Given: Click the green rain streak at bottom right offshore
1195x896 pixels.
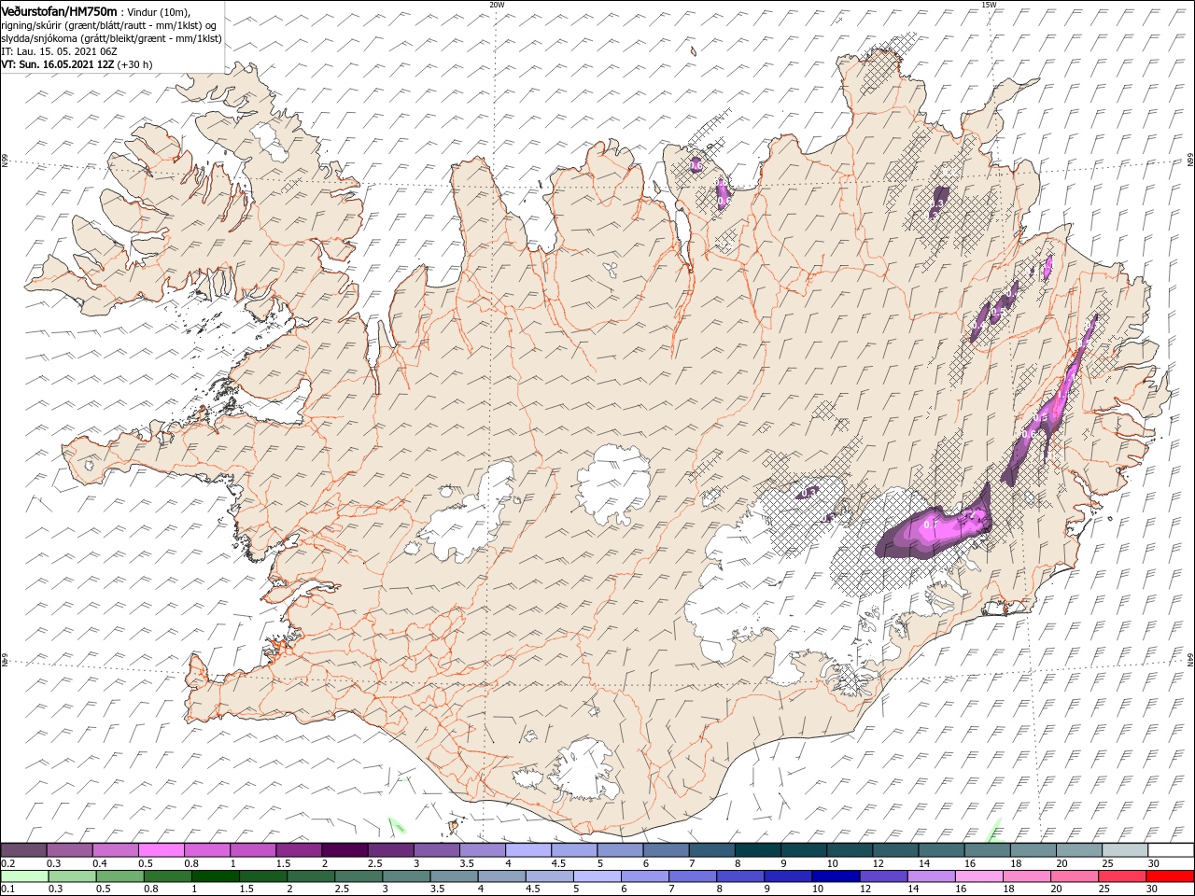Looking at the screenshot, I should click(993, 830).
